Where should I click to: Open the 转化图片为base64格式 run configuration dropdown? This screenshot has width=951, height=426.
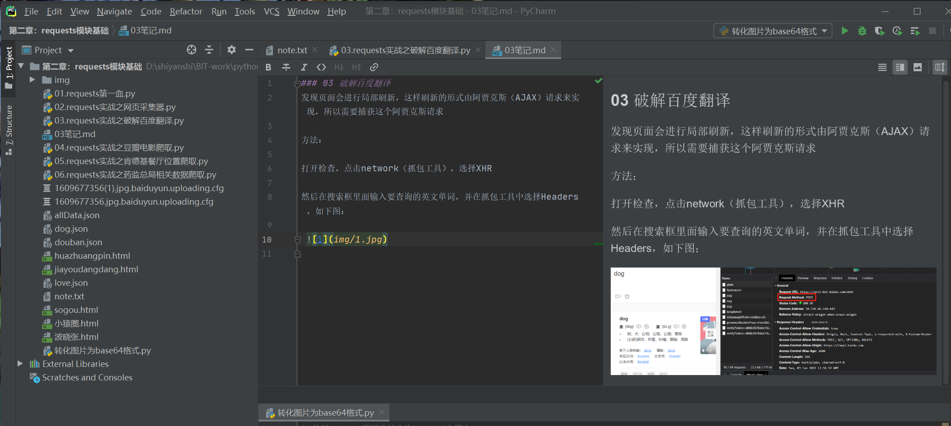click(823, 31)
